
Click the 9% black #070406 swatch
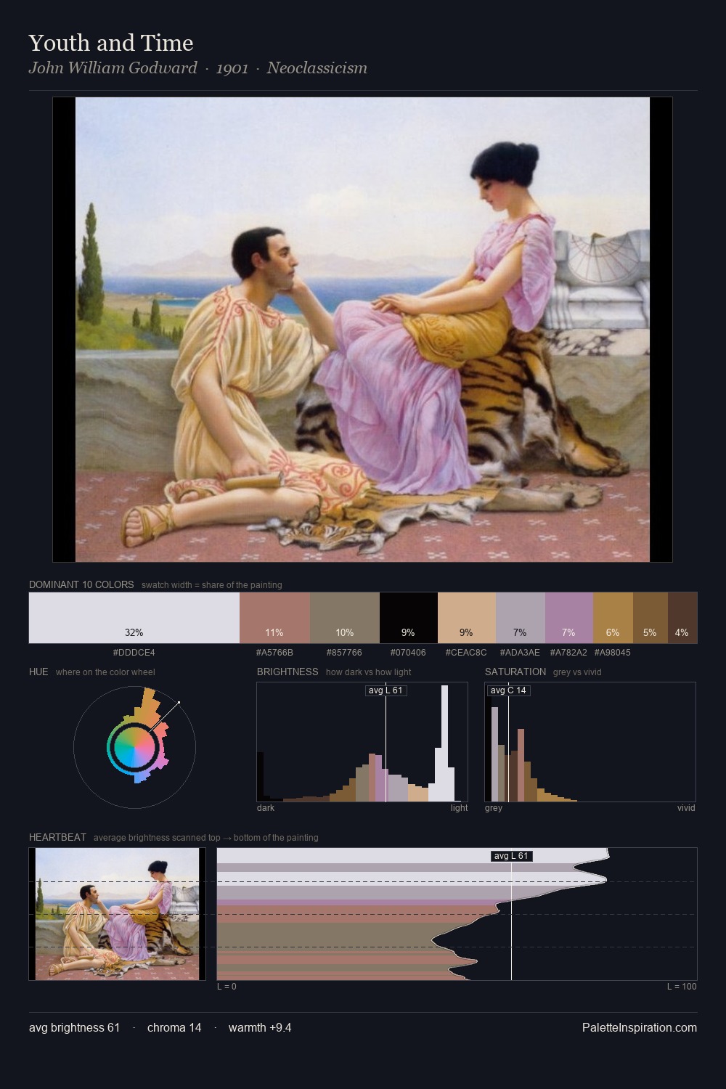click(x=409, y=618)
